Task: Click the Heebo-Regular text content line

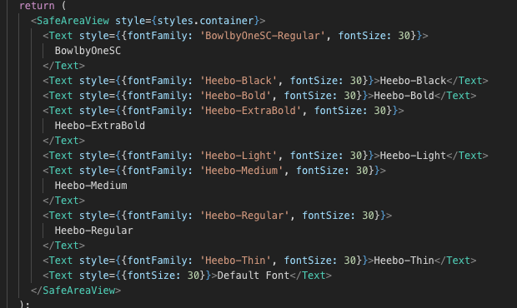Action: point(94,231)
